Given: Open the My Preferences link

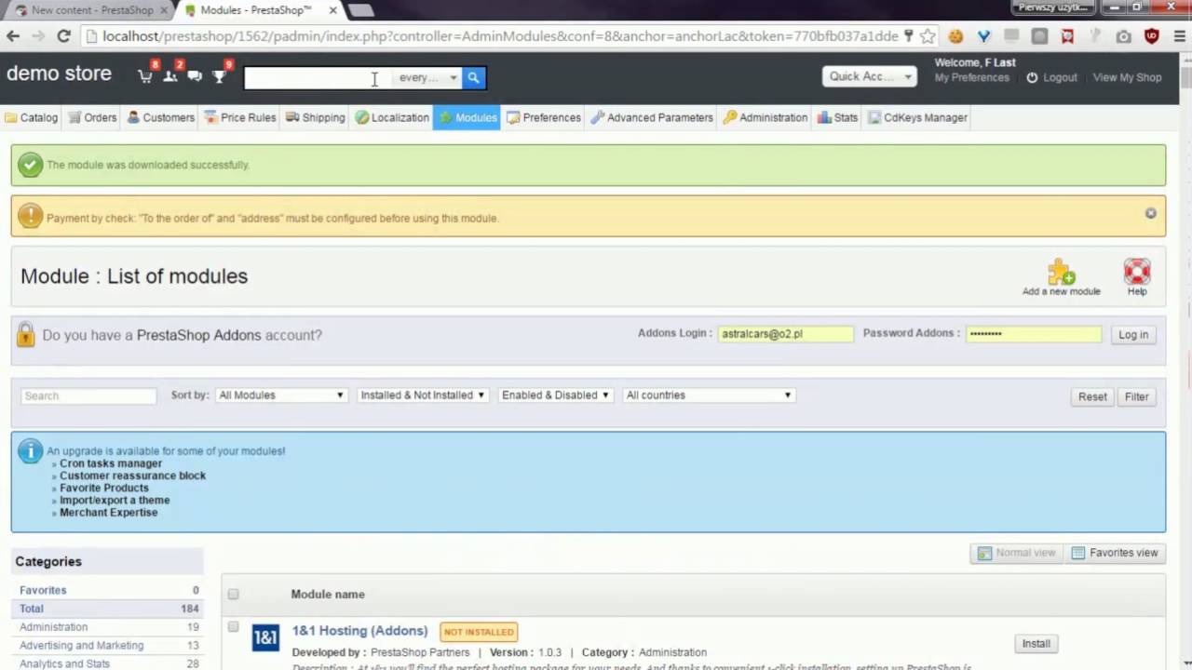Looking at the screenshot, I should (971, 78).
